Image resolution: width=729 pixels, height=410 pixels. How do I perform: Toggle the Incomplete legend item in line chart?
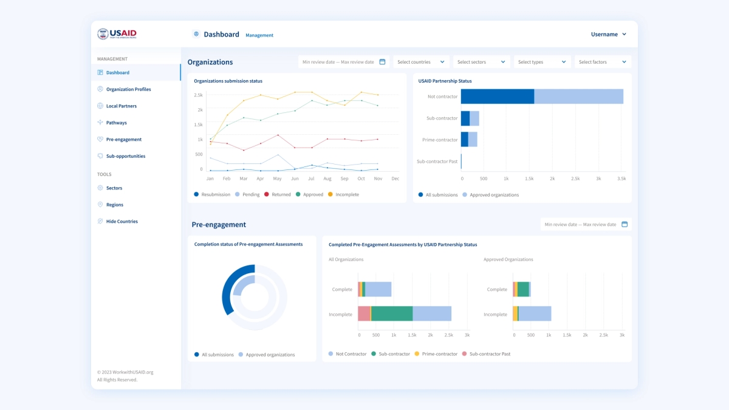(x=343, y=194)
